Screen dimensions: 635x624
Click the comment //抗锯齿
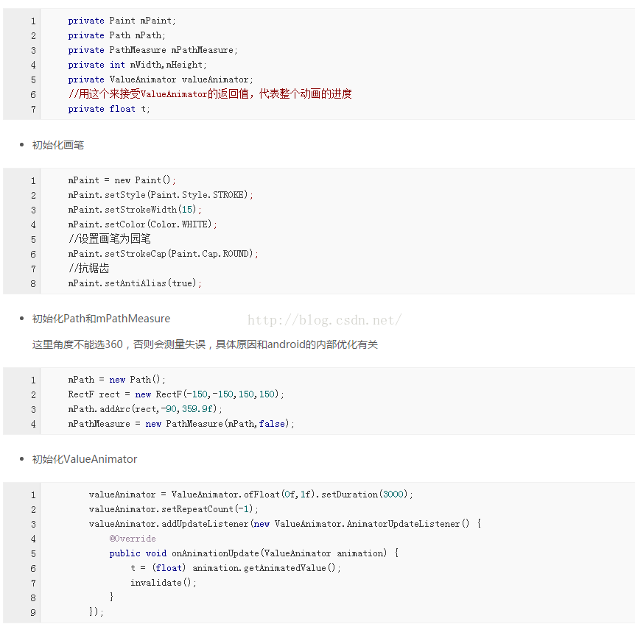88,269
